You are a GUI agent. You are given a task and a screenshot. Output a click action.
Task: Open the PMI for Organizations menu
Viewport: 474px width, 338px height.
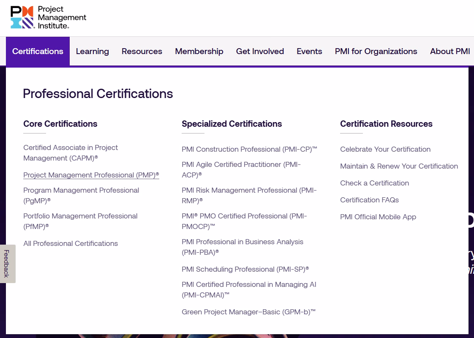click(376, 51)
